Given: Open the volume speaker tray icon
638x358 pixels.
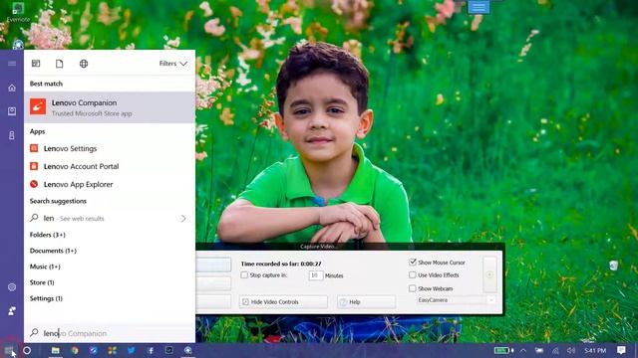Looking at the screenshot, I should coord(571,350).
